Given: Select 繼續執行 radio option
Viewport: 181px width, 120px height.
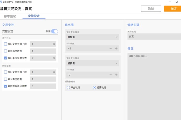Looking at the screenshot, I should (x=94, y=88).
